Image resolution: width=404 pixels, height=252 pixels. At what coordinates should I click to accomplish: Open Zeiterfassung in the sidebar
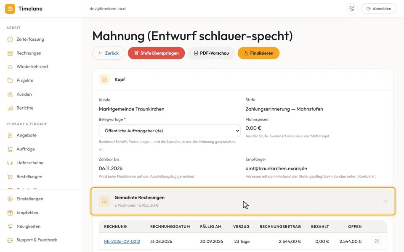30,39
